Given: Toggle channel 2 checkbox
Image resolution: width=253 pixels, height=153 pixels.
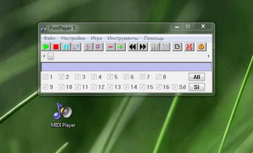Looking at the screenshot, I should 62,77.
